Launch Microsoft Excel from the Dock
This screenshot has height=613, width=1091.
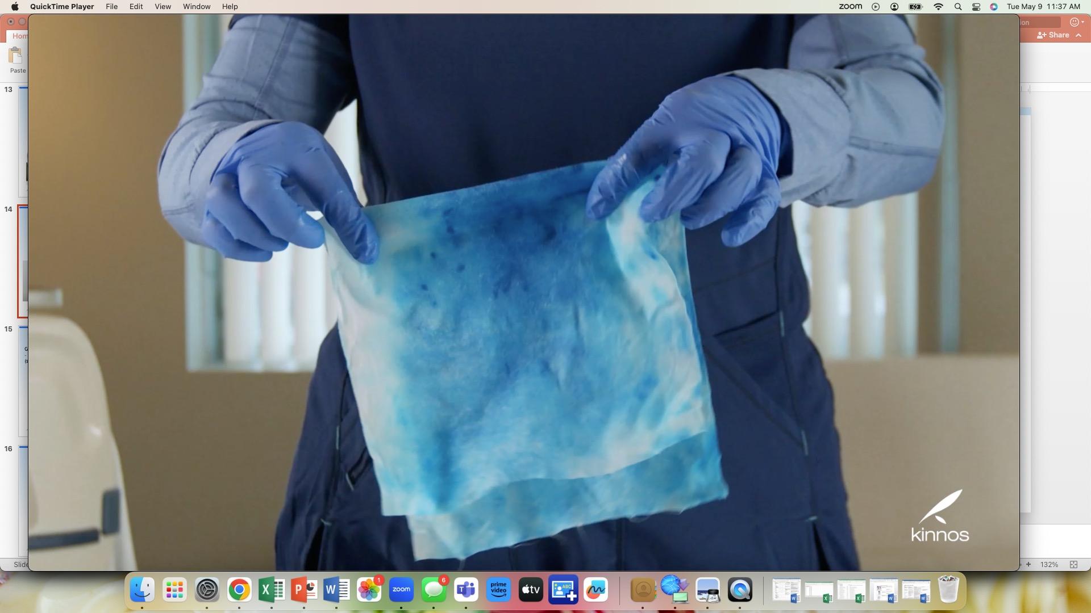[272, 590]
